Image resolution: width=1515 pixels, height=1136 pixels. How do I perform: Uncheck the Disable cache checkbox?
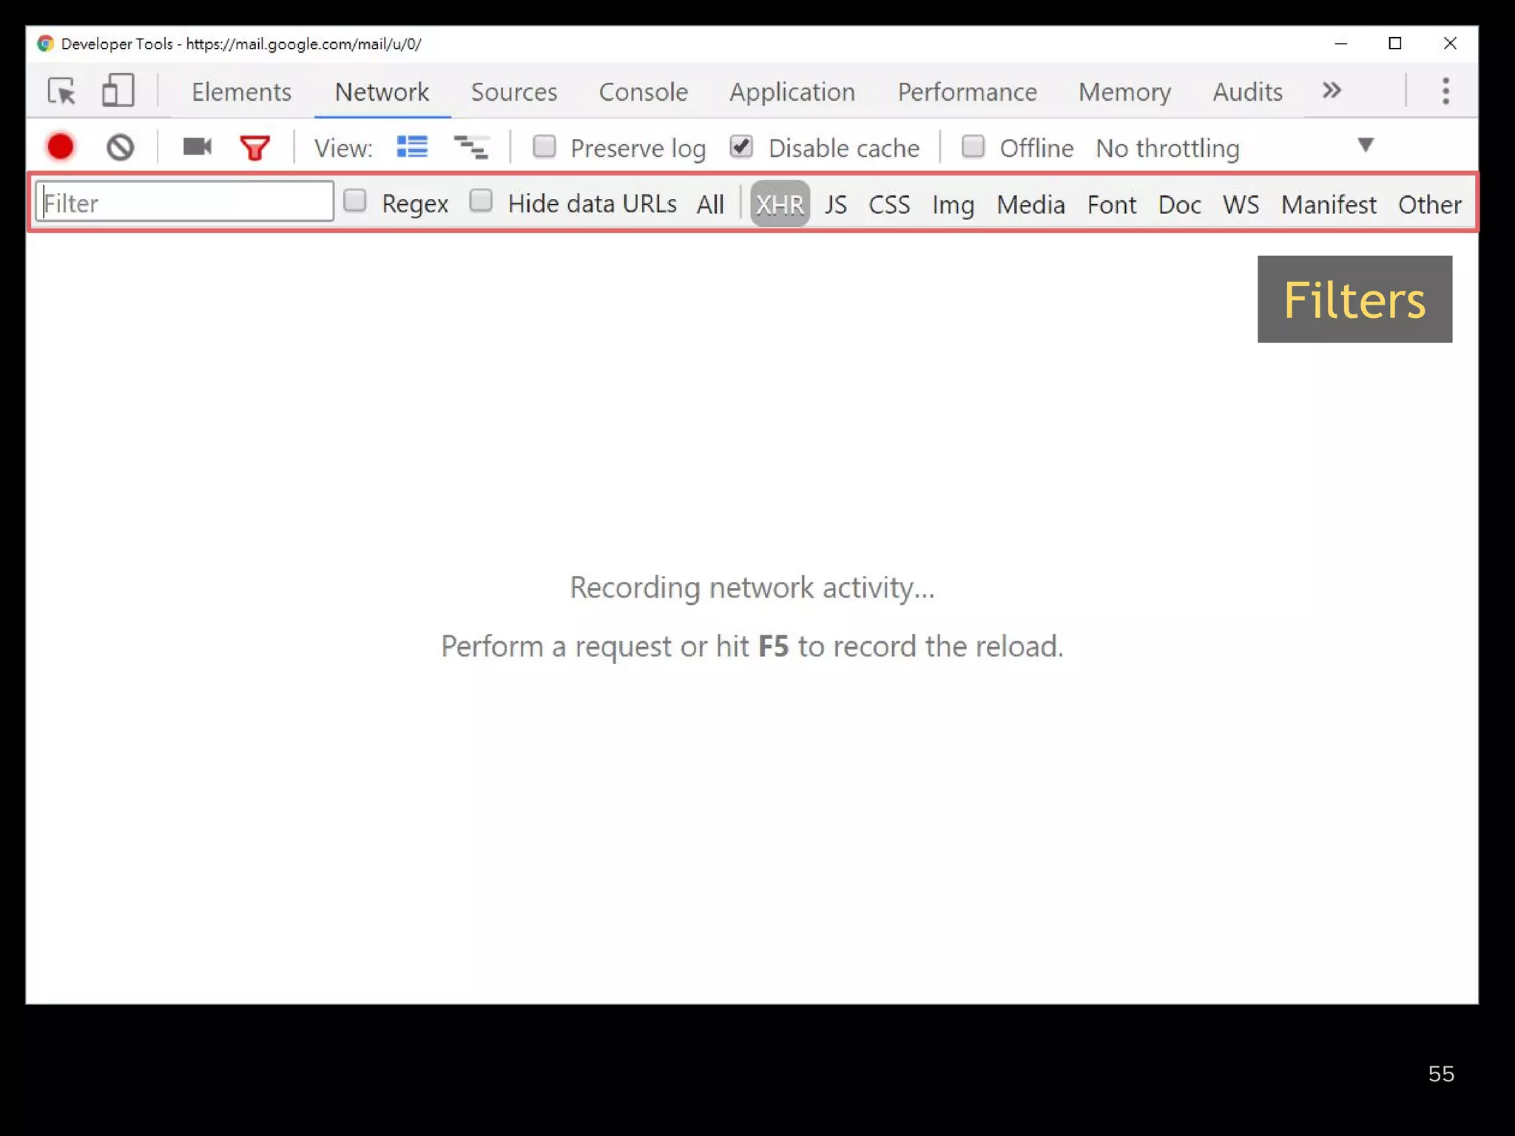tap(741, 146)
